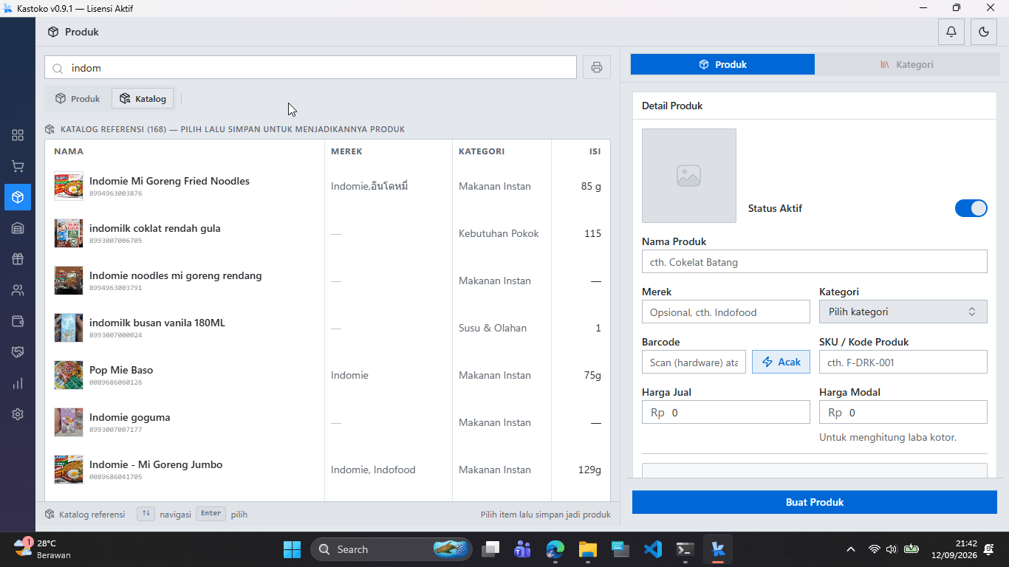Generate random barcode with Acak button
The height and width of the screenshot is (567, 1009).
pos(781,362)
